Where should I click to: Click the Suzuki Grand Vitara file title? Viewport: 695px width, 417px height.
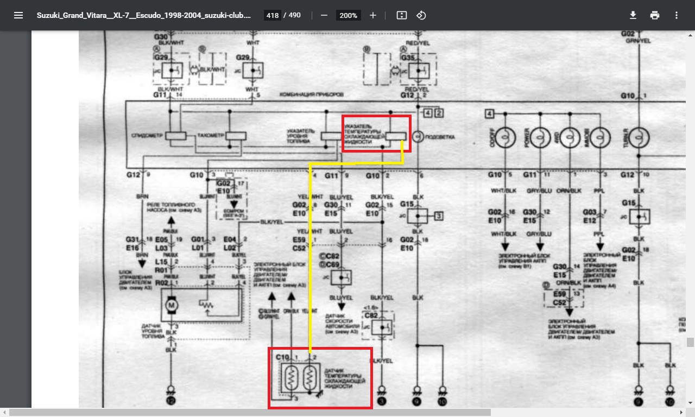144,15
